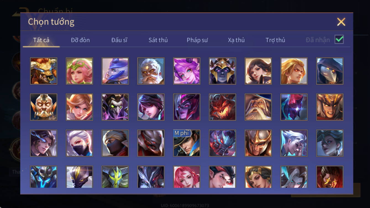Switch to the 'Xạ thủ' tab

pos(236,40)
